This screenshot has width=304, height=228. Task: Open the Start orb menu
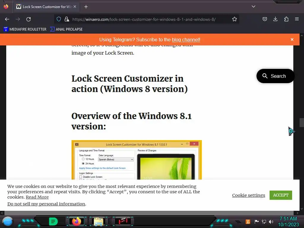pos(7,221)
